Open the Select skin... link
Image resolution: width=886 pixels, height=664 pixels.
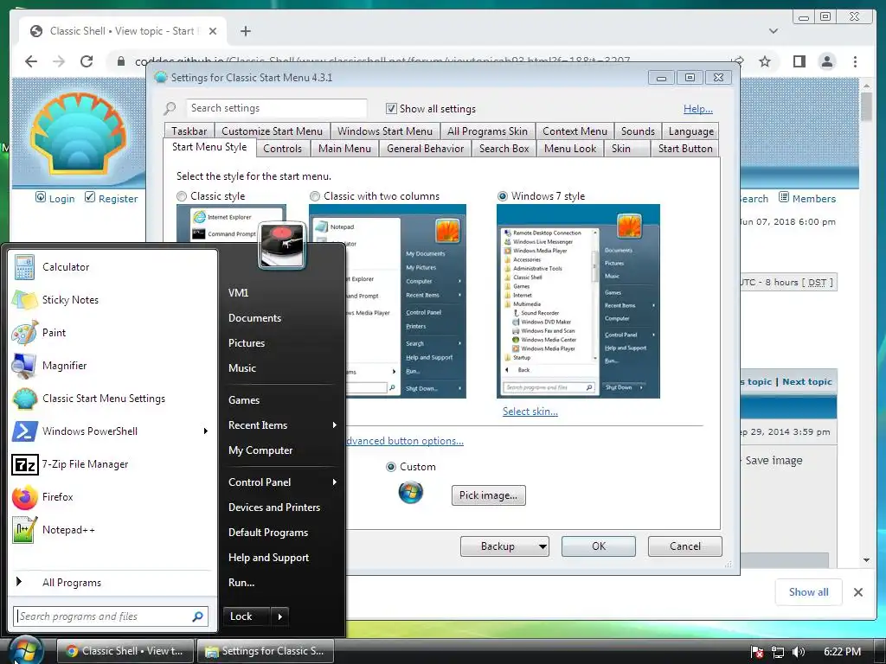click(x=530, y=412)
